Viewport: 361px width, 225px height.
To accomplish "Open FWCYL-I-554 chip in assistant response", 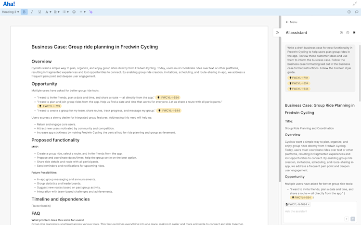I will click(301, 198).
